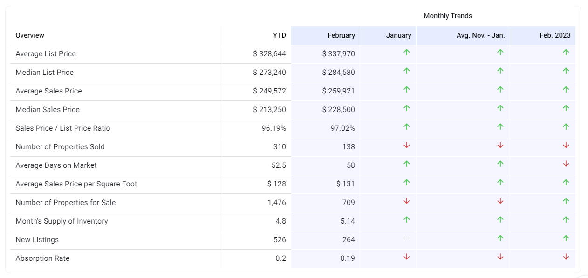Click Feb. 2023 arrow for Sales Price / List Price Ratio
The height and width of the screenshot is (278, 588).
pyautogui.click(x=566, y=127)
